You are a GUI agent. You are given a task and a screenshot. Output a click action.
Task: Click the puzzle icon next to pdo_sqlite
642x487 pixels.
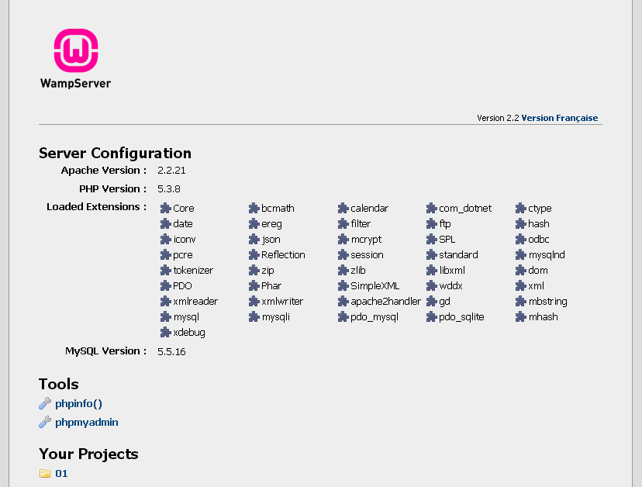[432, 317]
